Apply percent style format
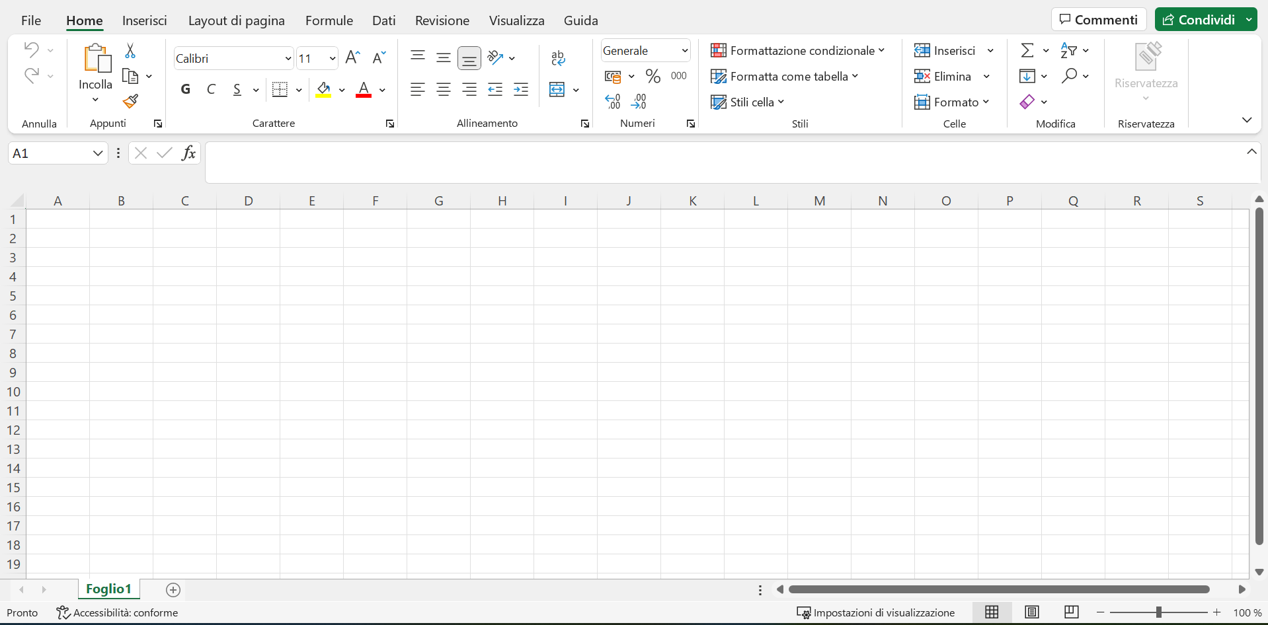This screenshot has width=1268, height=625. tap(653, 76)
